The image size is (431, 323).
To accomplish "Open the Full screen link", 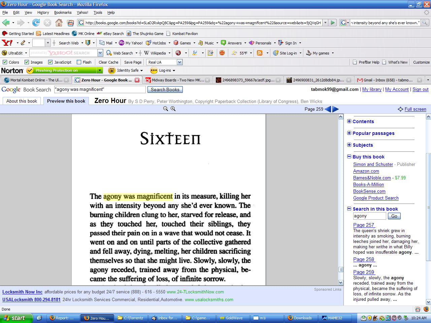I will click(x=415, y=109).
